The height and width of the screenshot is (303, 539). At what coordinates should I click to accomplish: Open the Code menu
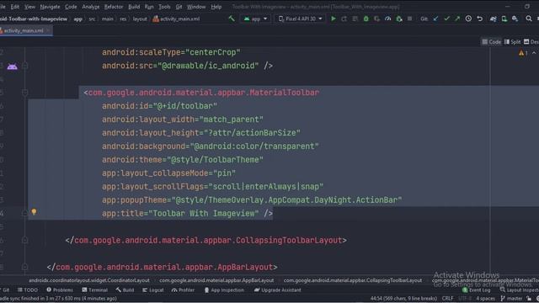tap(71, 7)
